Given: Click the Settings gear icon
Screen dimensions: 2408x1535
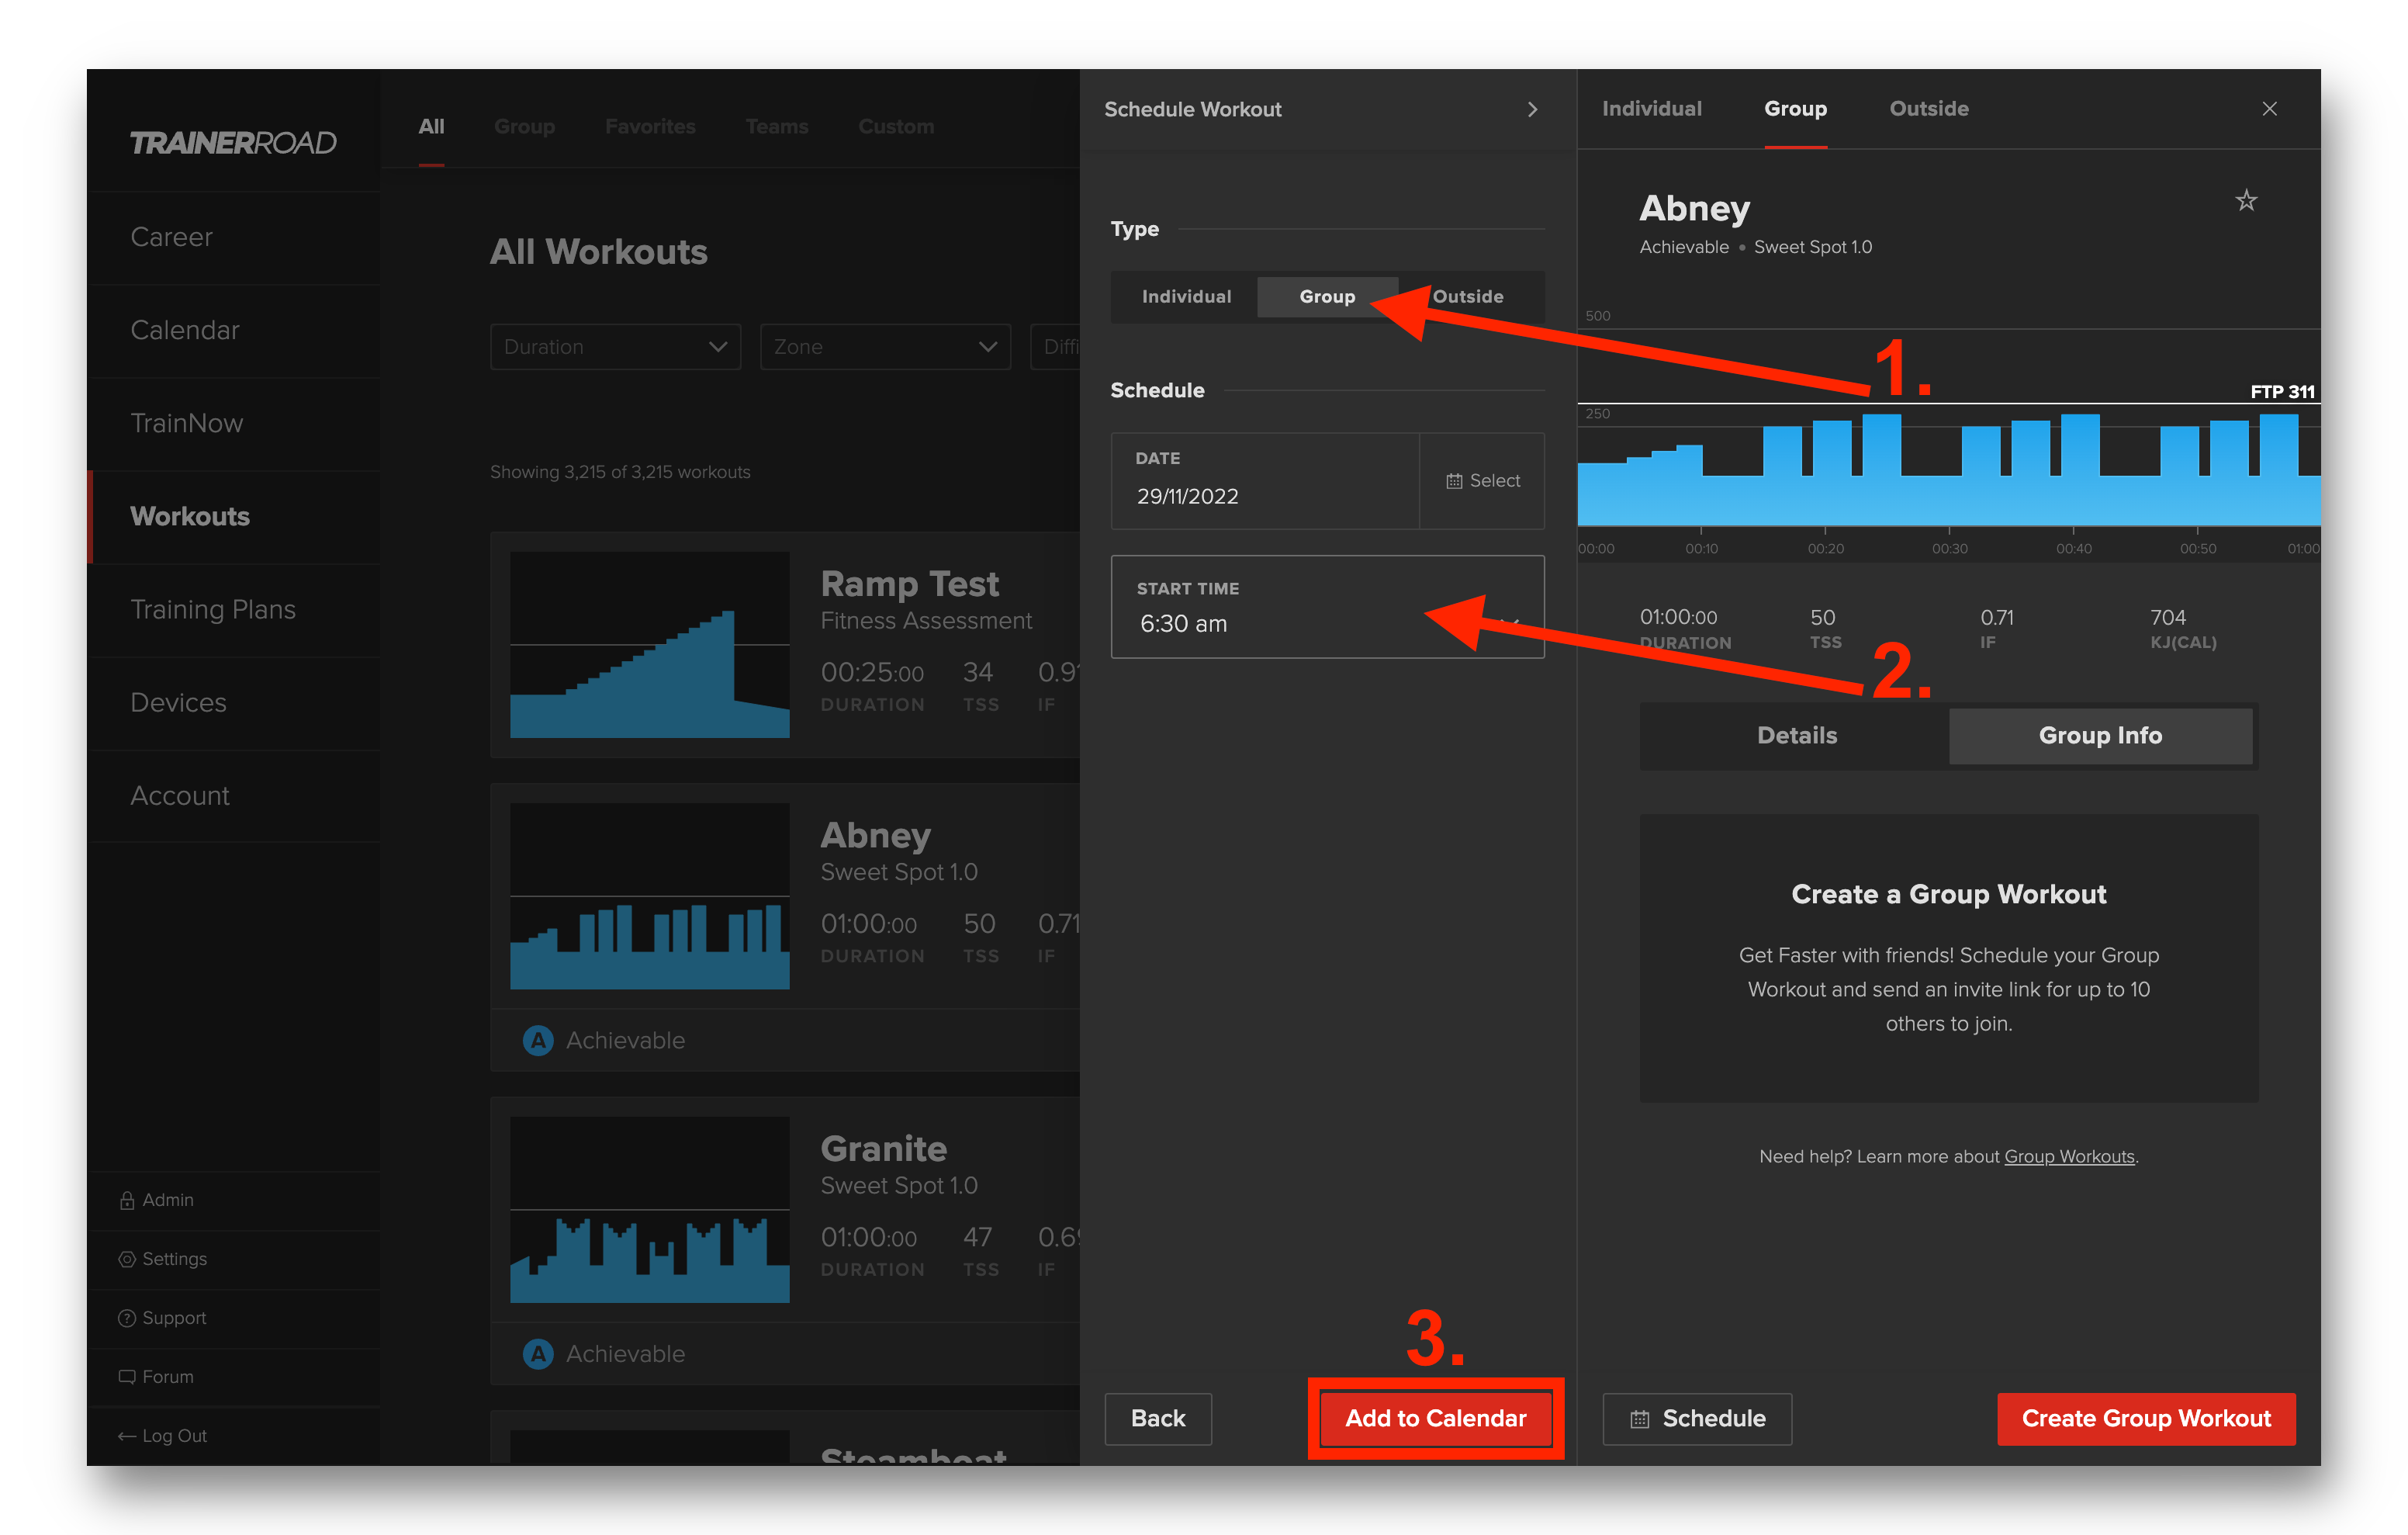Looking at the screenshot, I should tap(127, 1259).
